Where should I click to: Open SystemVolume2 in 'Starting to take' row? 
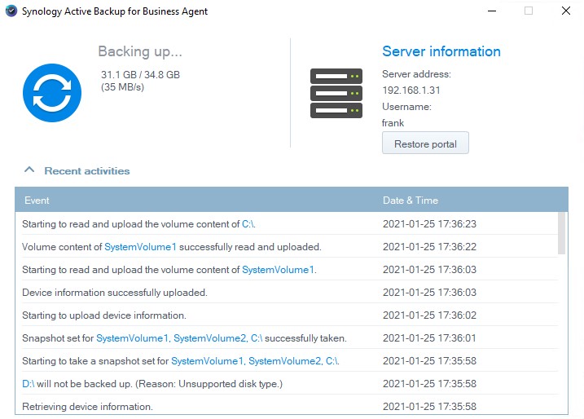[284, 361]
